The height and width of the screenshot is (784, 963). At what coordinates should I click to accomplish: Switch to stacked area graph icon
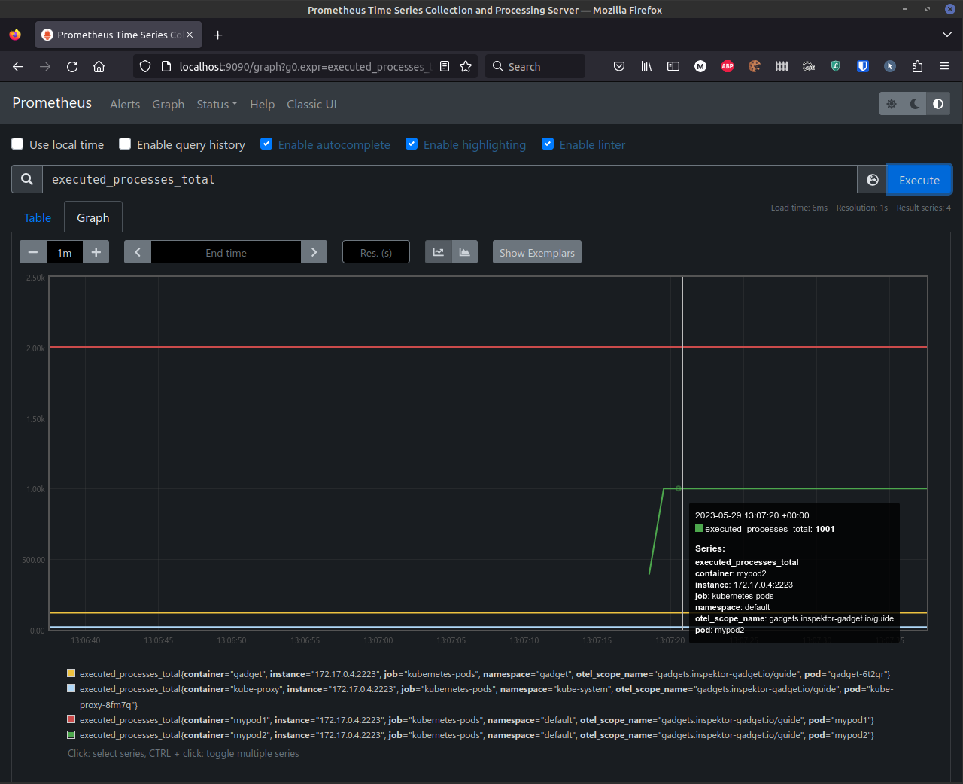pos(465,252)
